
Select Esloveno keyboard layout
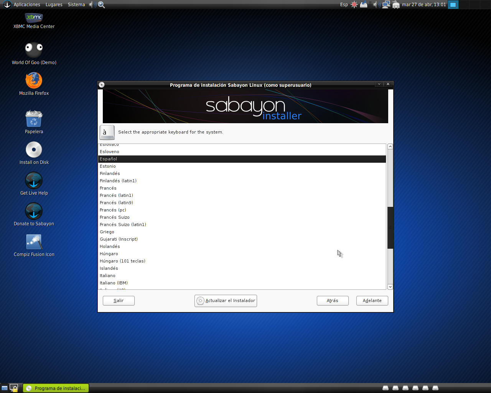click(242, 152)
